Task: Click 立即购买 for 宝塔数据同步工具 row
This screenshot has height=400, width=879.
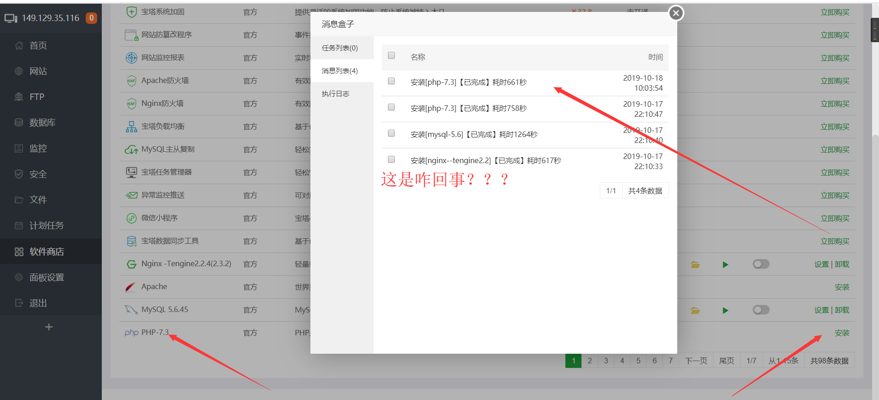Action: (835, 241)
